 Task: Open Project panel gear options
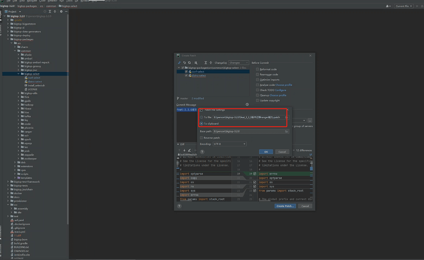[x=61, y=12]
